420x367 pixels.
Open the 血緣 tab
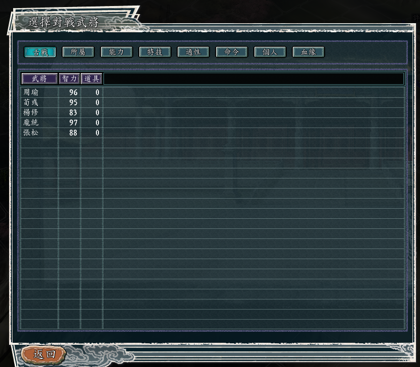[x=308, y=52]
